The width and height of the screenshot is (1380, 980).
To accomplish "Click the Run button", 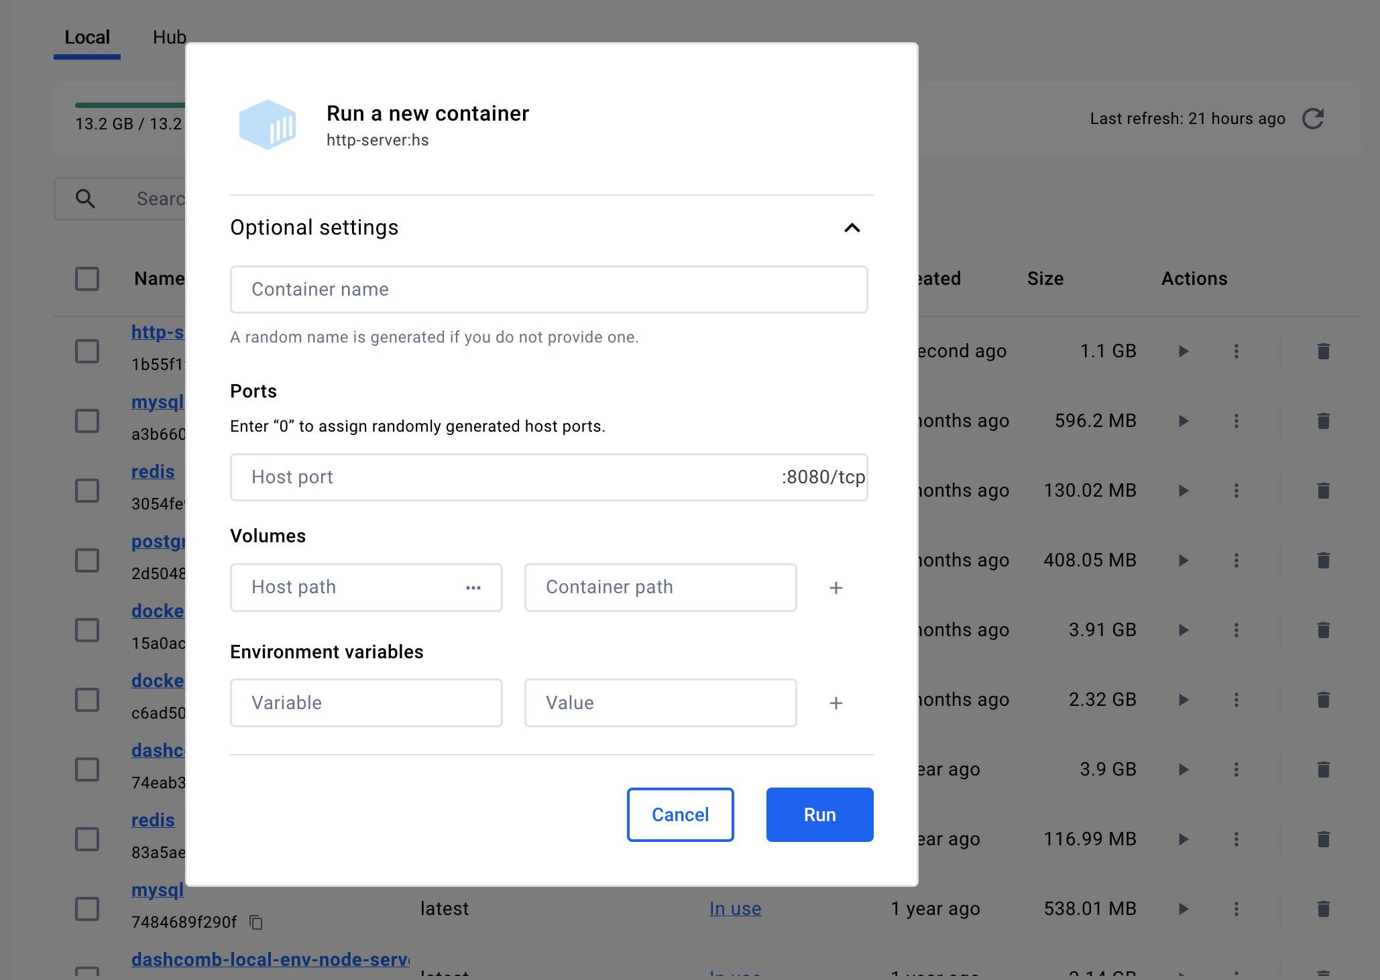I will click(819, 814).
